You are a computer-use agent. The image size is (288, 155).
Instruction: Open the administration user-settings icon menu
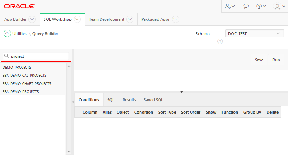(x=230, y=7)
